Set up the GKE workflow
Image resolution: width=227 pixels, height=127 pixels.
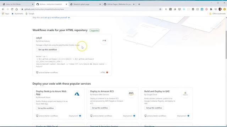pos(154,108)
